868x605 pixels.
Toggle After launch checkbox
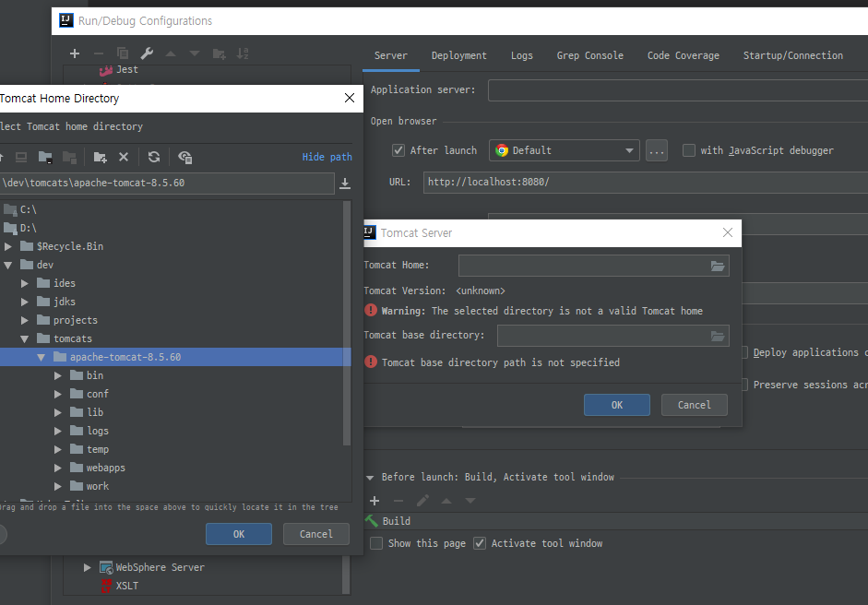pyautogui.click(x=398, y=150)
